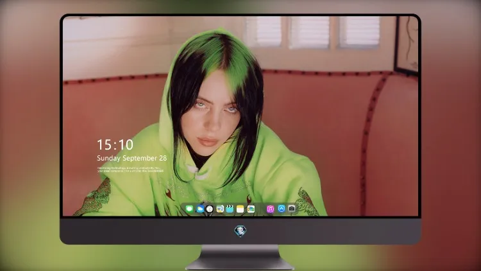Open the yellow Notes app in dock
Screen dimensions: 481x271
point(240,209)
